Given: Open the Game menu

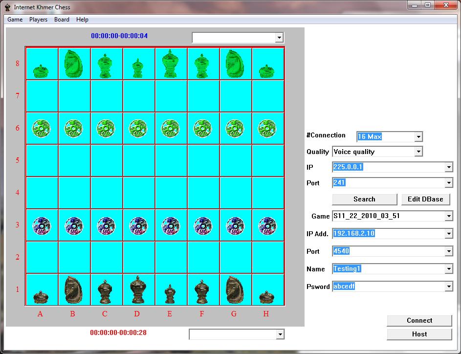Looking at the screenshot, I should coord(15,20).
